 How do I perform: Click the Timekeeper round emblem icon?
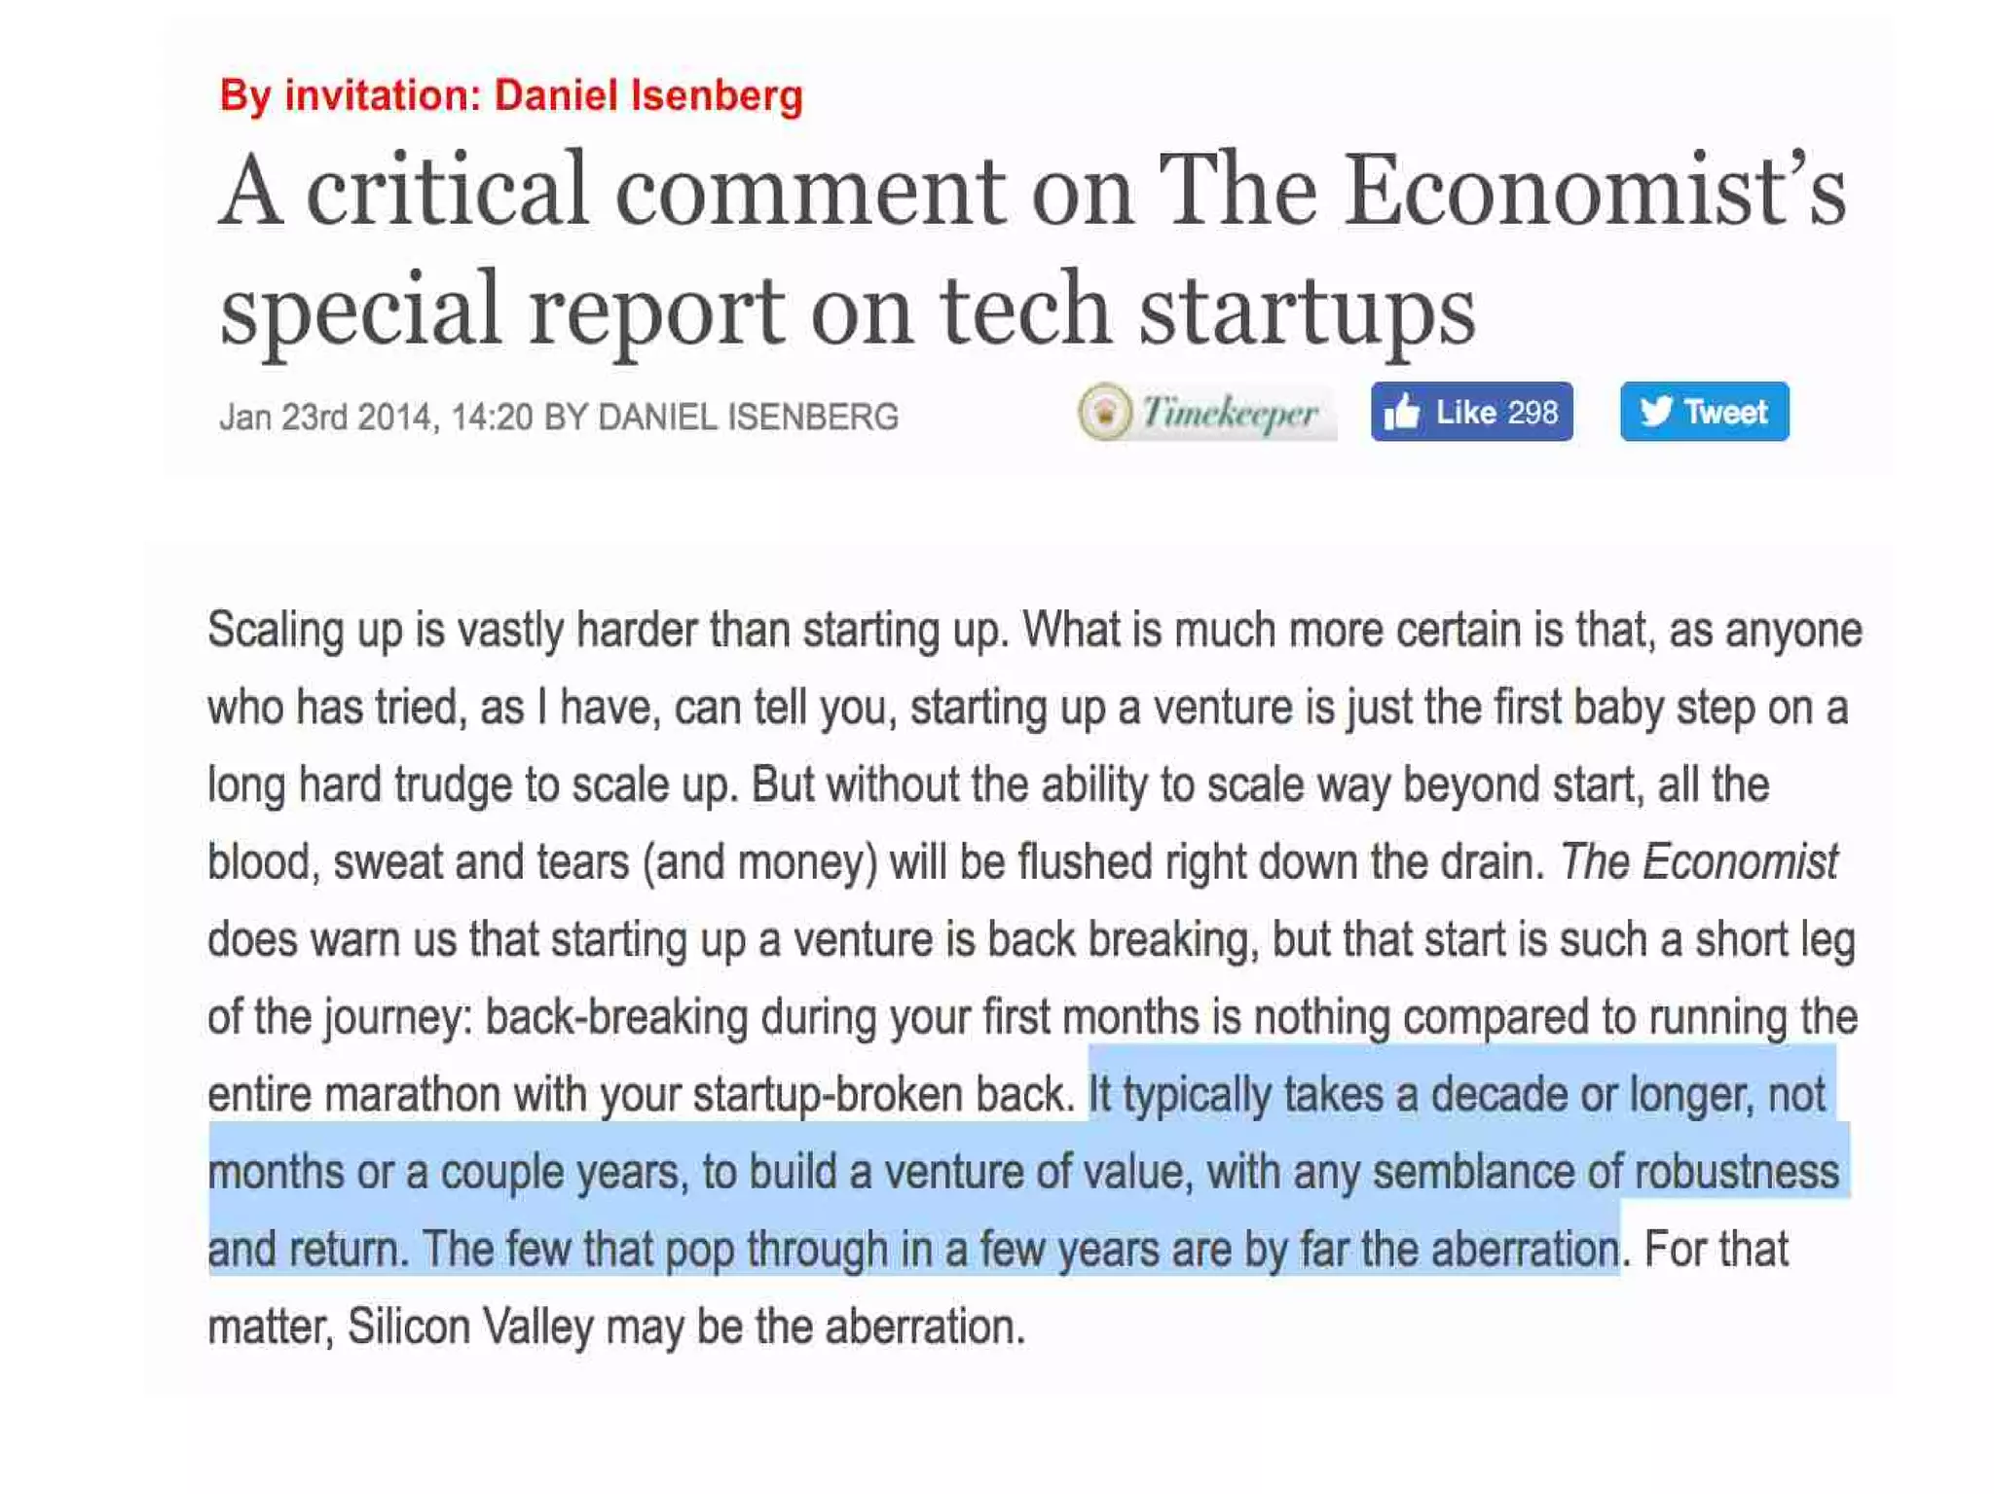click(x=1105, y=412)
